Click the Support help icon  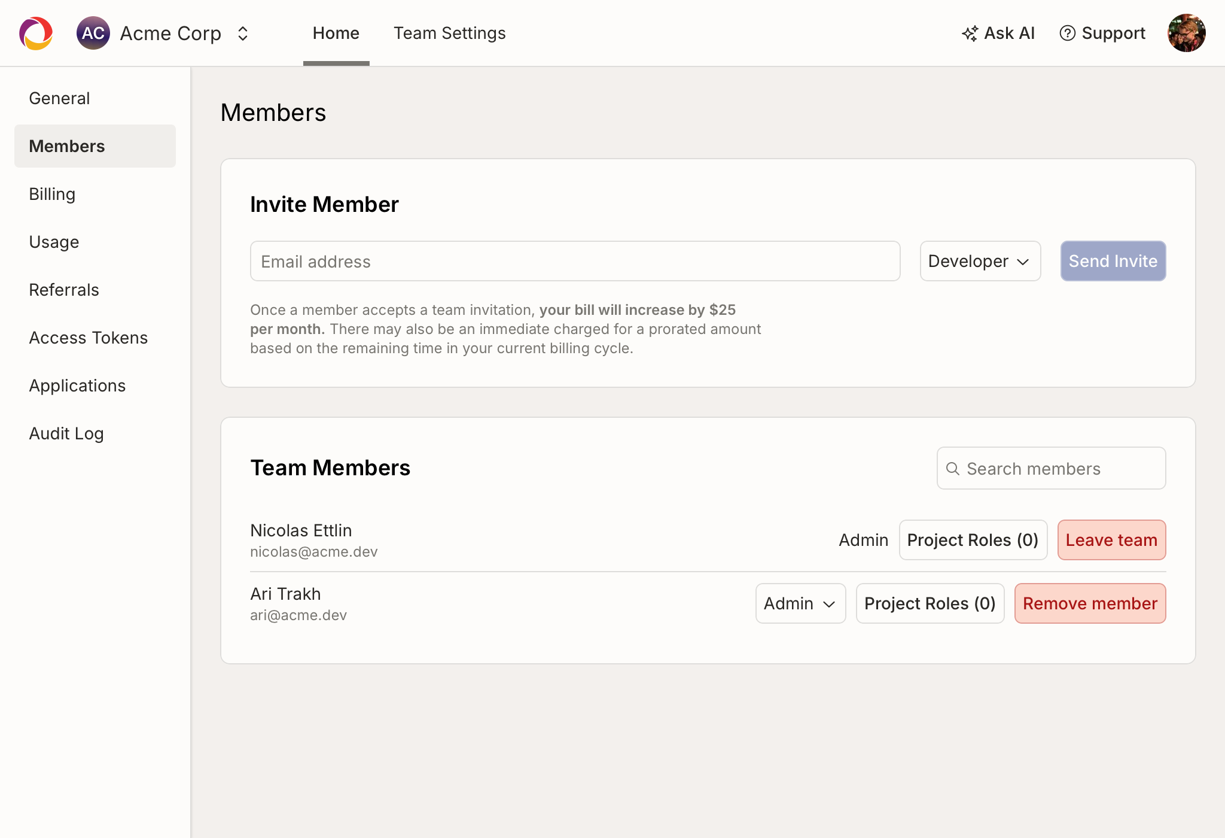point(1068,33)
